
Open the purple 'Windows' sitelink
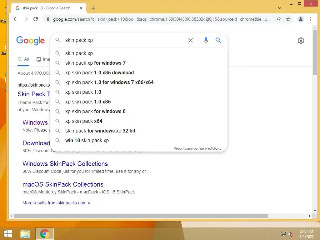(x=35, y=122)
